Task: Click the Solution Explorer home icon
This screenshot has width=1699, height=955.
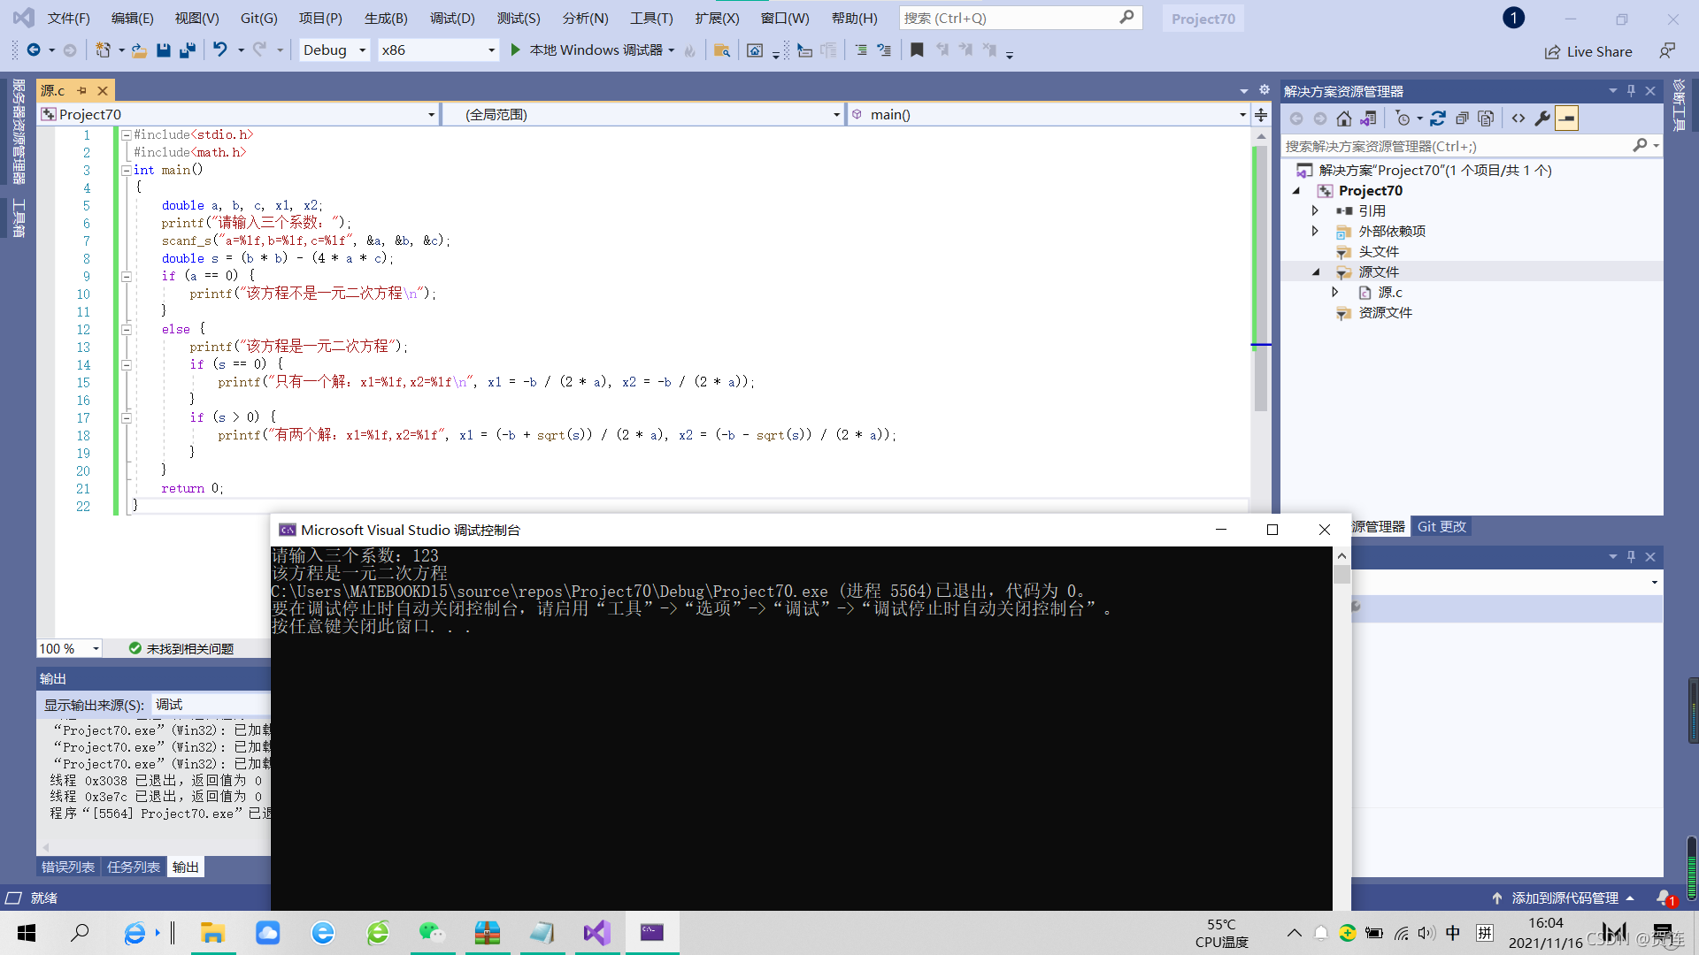Action: pos(1343,118)
